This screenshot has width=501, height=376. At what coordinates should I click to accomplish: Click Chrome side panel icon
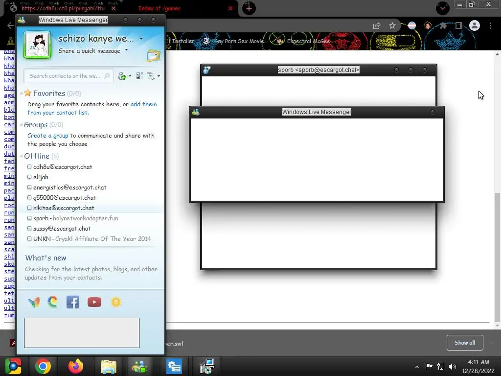459,25
